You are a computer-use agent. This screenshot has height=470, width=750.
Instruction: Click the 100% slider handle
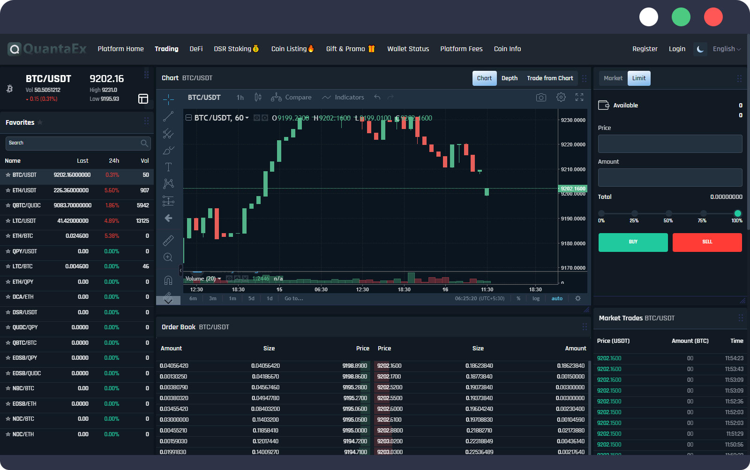[x=738, y=213]
